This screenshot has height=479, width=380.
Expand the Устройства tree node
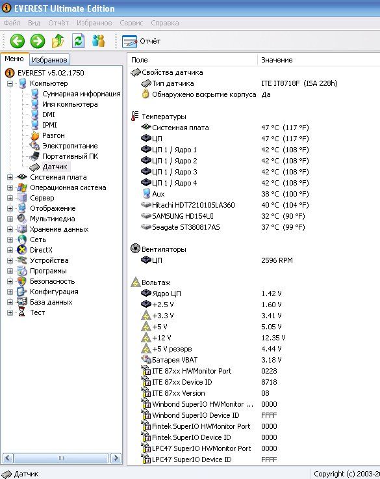click(x=10, y=260)
